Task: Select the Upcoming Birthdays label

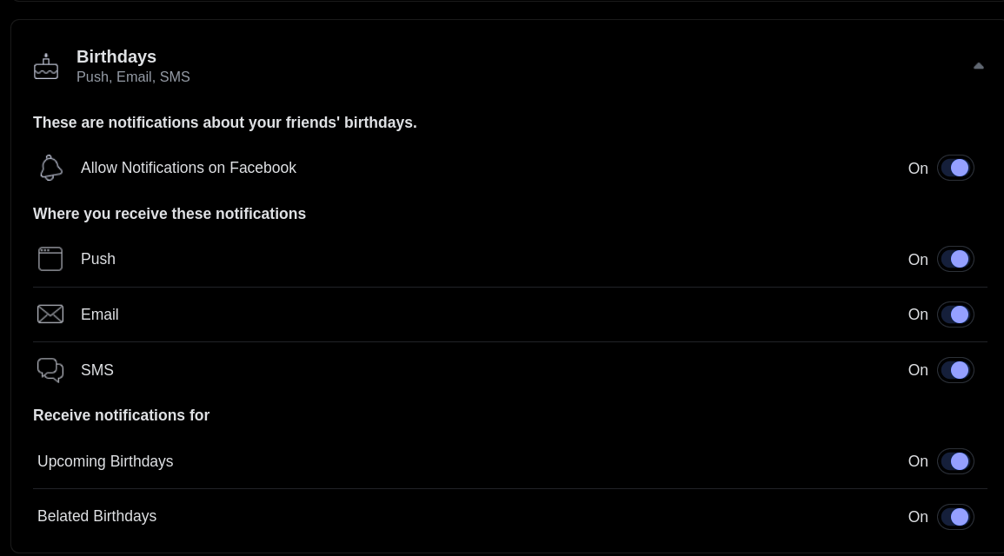Action: (105, 461)
